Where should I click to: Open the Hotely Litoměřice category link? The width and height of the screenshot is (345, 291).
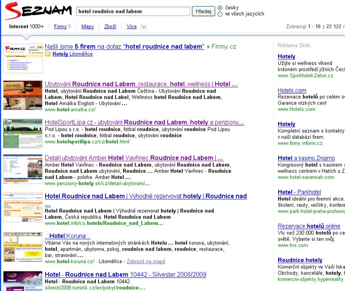click(72, 54)
